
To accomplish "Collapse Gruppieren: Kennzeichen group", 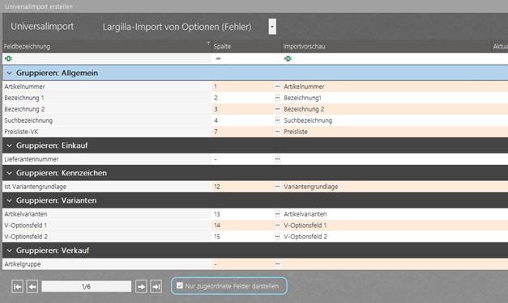I will [x=10, y=173].
